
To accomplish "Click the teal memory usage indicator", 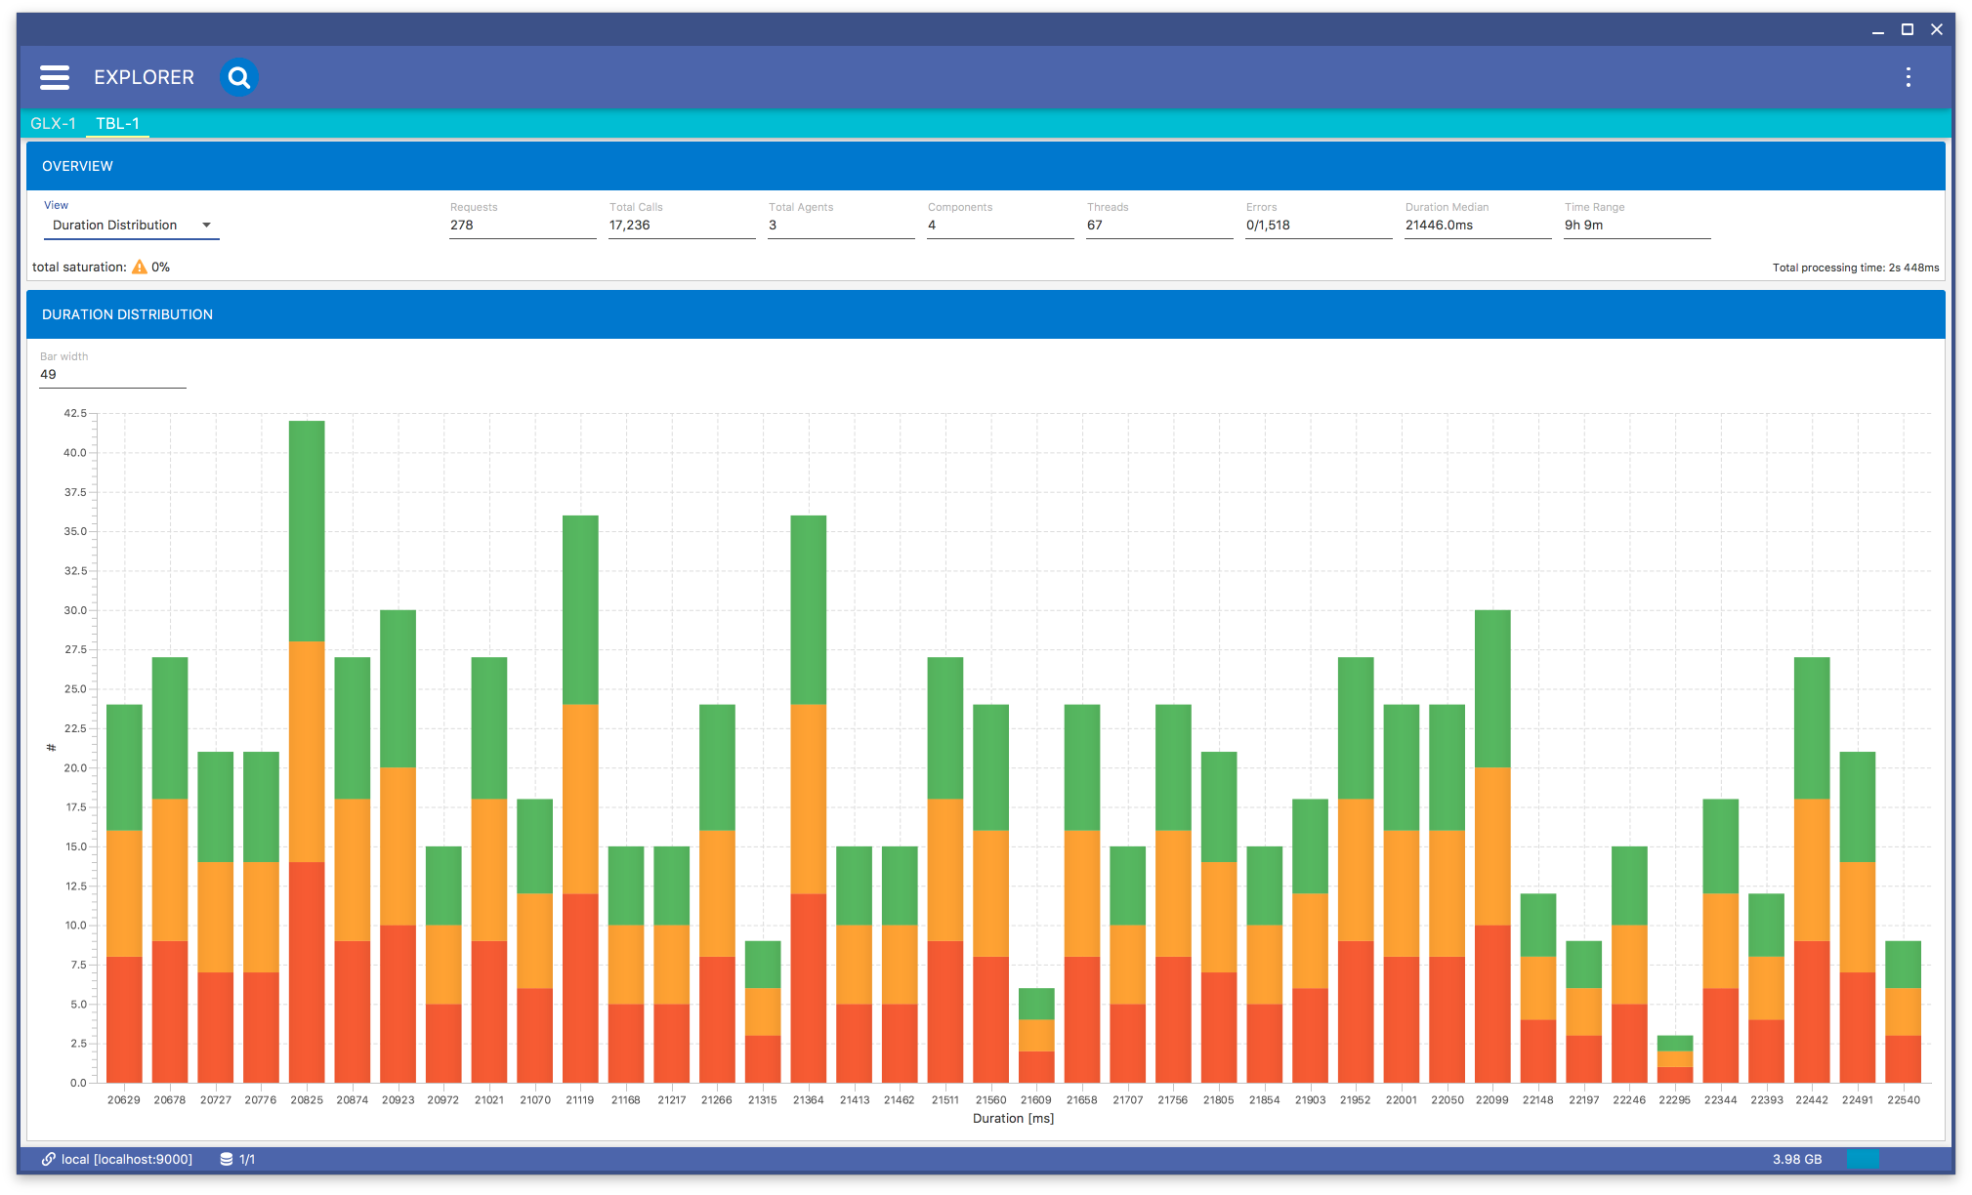I will pyautogui.click(x=1863, y=1159).
